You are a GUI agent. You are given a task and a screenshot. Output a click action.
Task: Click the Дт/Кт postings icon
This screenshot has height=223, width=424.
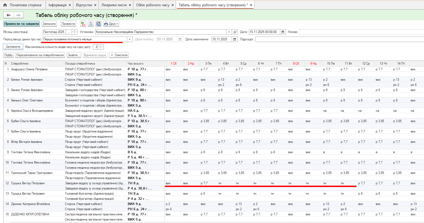click(x=83, y=24)
